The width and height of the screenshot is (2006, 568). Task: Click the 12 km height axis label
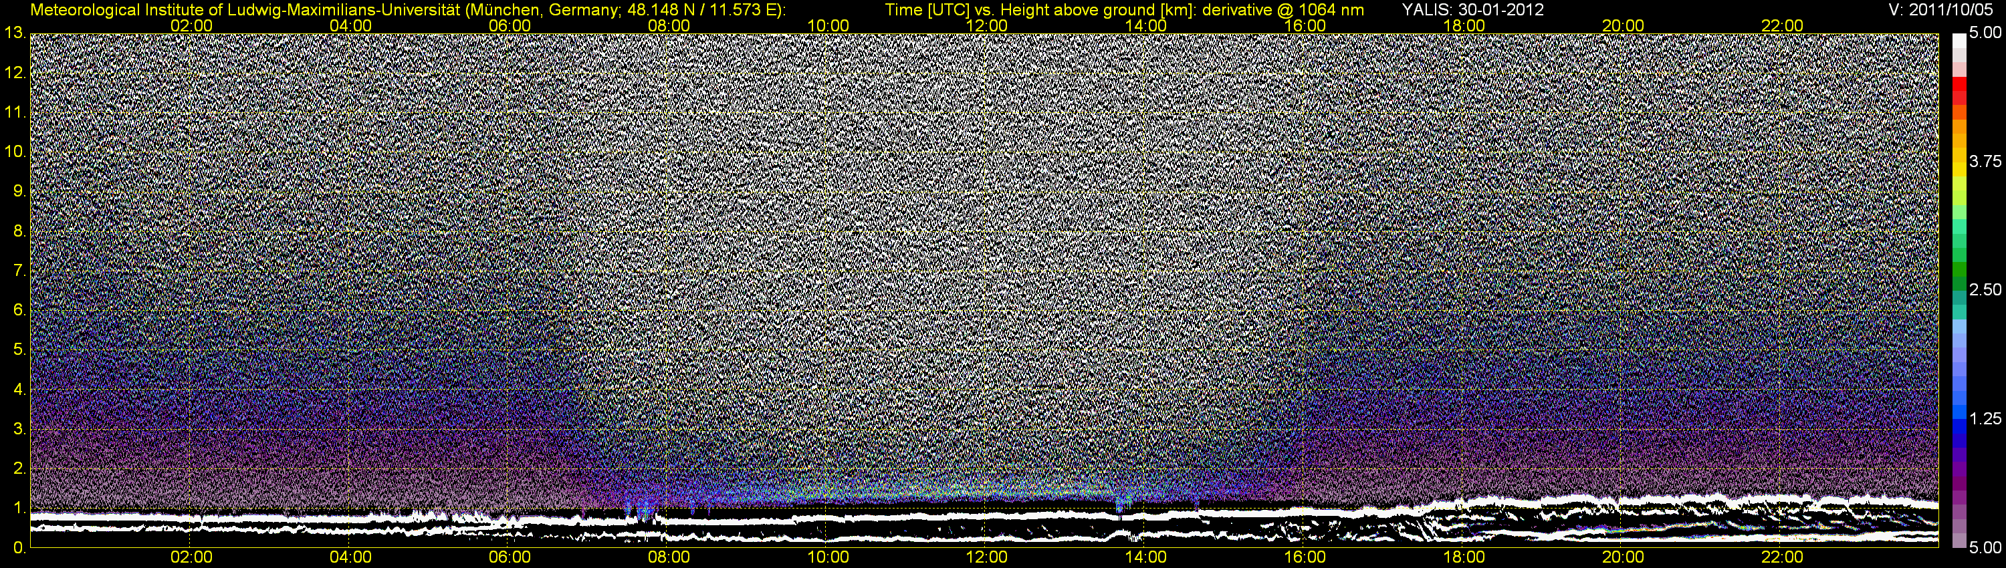15,73
